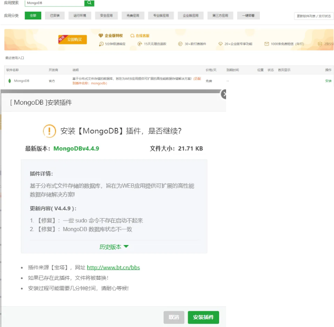Click 更新软件列表 / 支付状态 button
The width and height of the screenshot is (334, 327).
click(314, 16)
